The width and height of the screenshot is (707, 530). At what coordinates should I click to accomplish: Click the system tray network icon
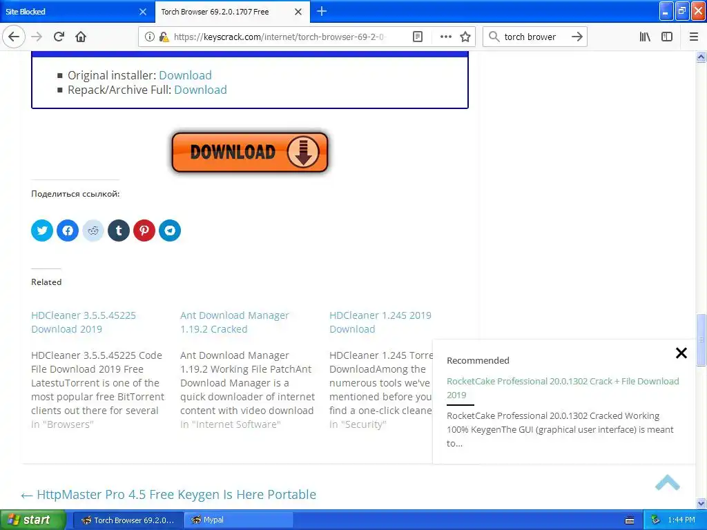[x=655, y=520]
